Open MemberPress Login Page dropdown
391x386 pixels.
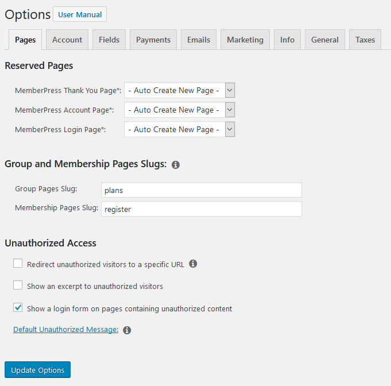click(x=179, y=129)
